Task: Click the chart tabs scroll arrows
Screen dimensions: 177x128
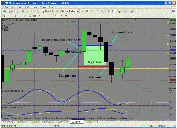Action: [173, 122]
